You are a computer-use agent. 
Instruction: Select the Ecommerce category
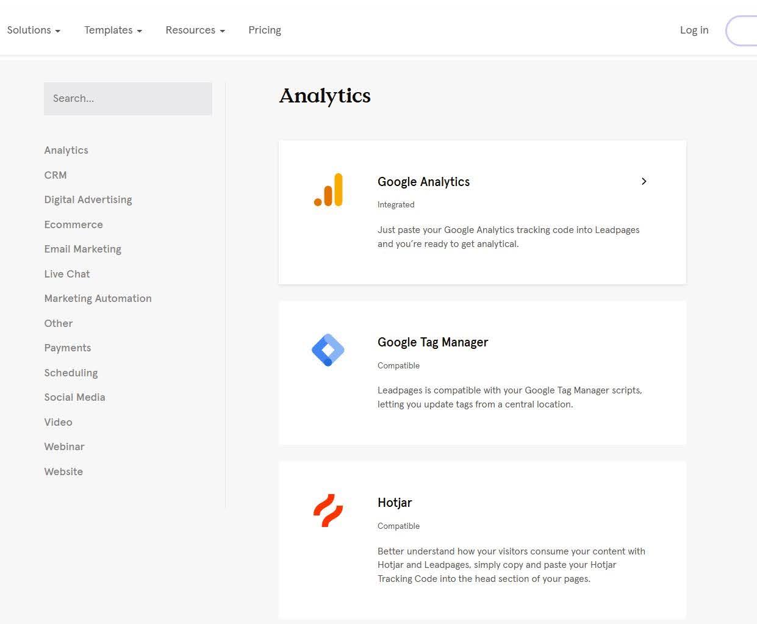(x=73, y=224)
